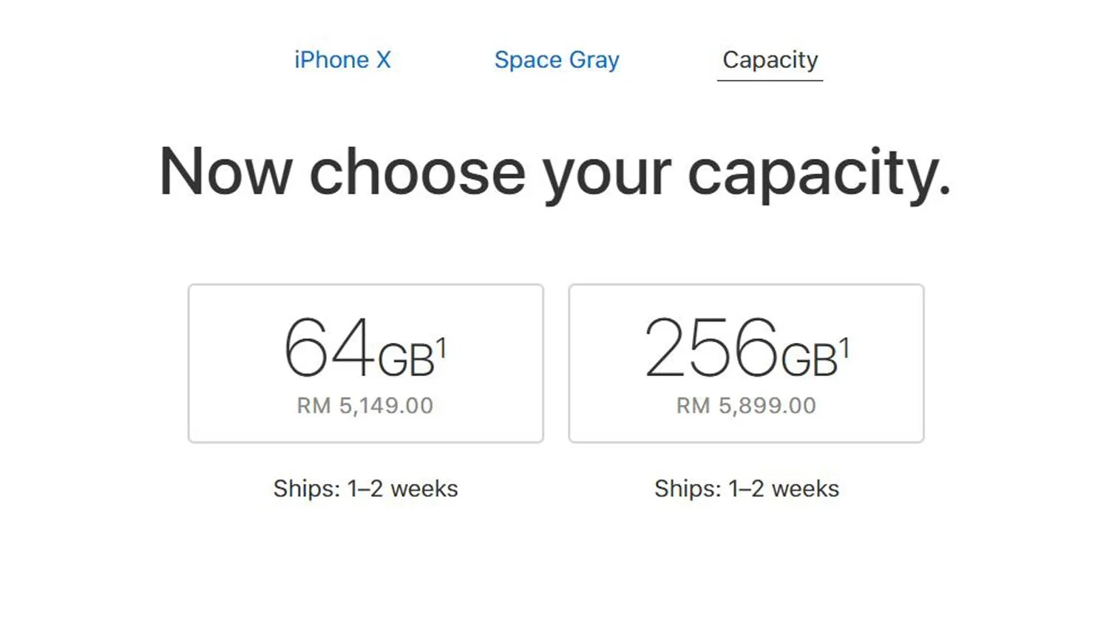Click the GB label in the 64GB card

pyautogui.click(x=406, y=361)
